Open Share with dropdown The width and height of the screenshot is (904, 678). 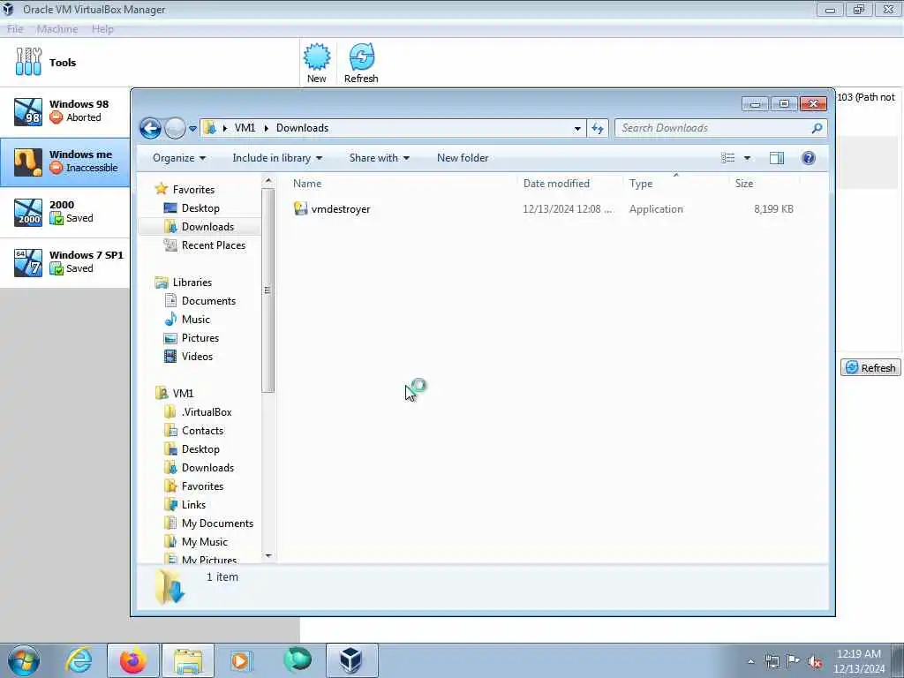tap(379, 158)
